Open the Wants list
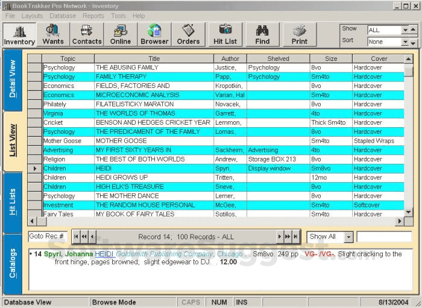Viewport: 422px width, 308px height. pyautogui.click(x=53, y=35)
